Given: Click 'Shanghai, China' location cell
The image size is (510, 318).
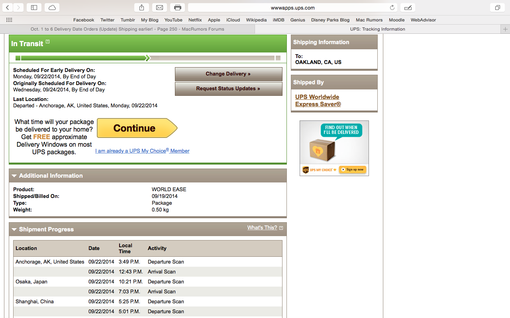Looking at the screenshot, I should [35, 302].
